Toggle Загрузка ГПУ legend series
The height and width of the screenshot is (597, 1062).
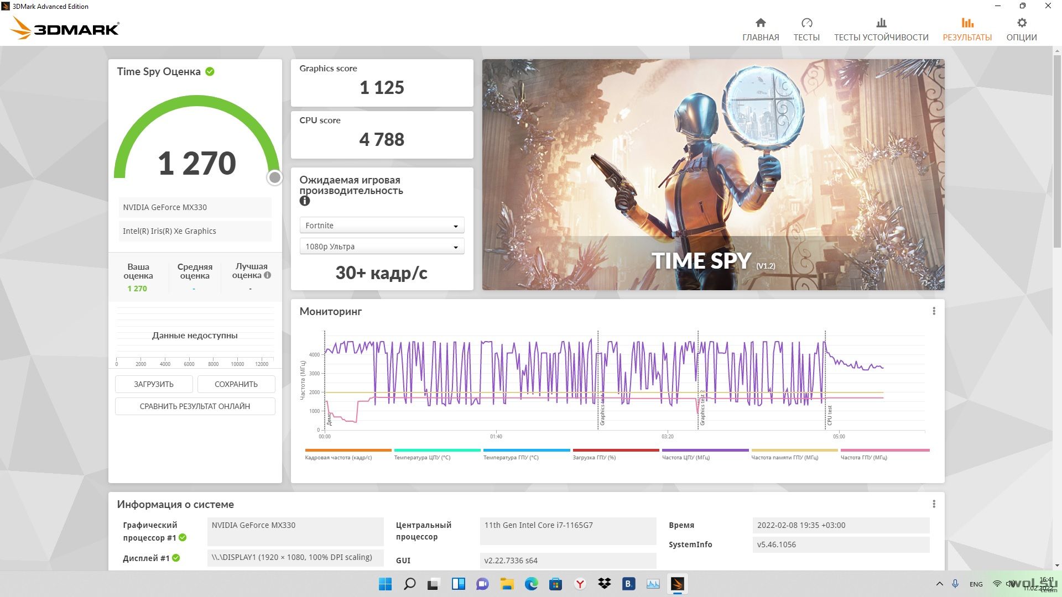click(x=616, y=455)
